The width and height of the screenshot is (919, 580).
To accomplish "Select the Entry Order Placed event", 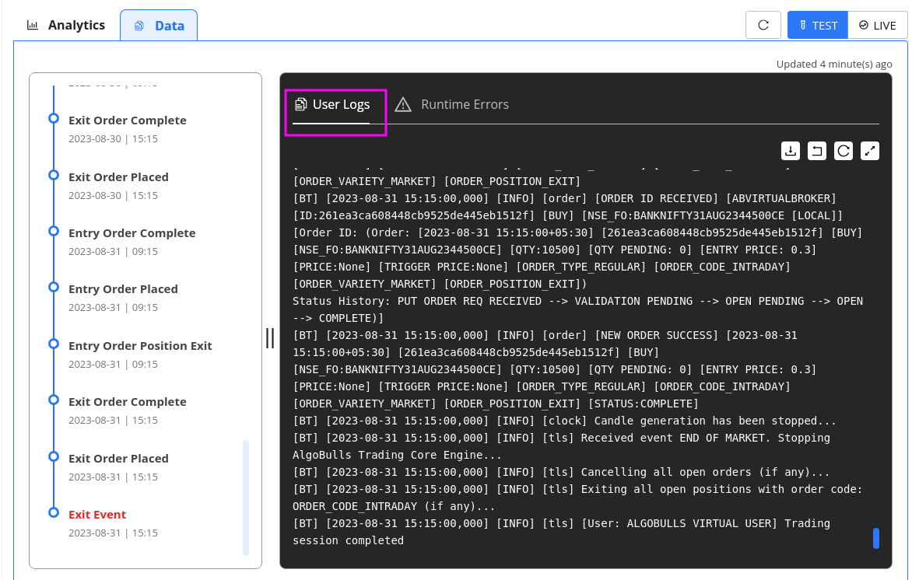I will tap(123, 298).
